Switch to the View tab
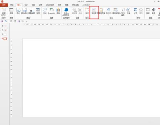This screenshot has height=125, width=160. coord(67,5)
